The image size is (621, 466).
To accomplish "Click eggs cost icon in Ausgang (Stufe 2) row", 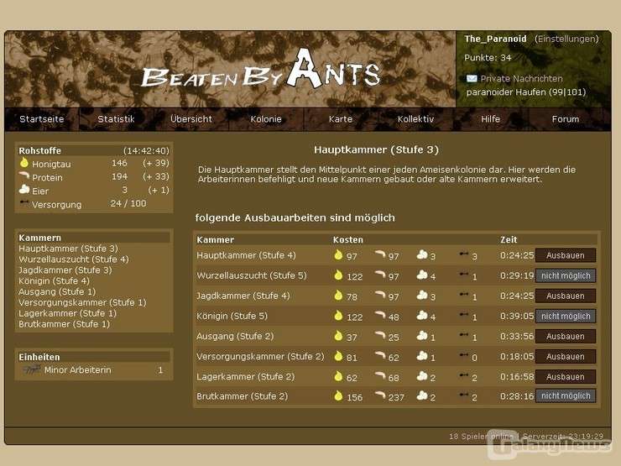I will coord(422,335).
